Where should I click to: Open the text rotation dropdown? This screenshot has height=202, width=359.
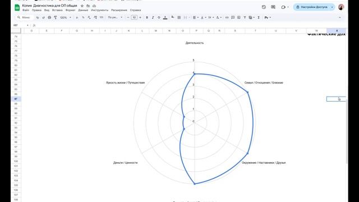(x=219, y=17)
